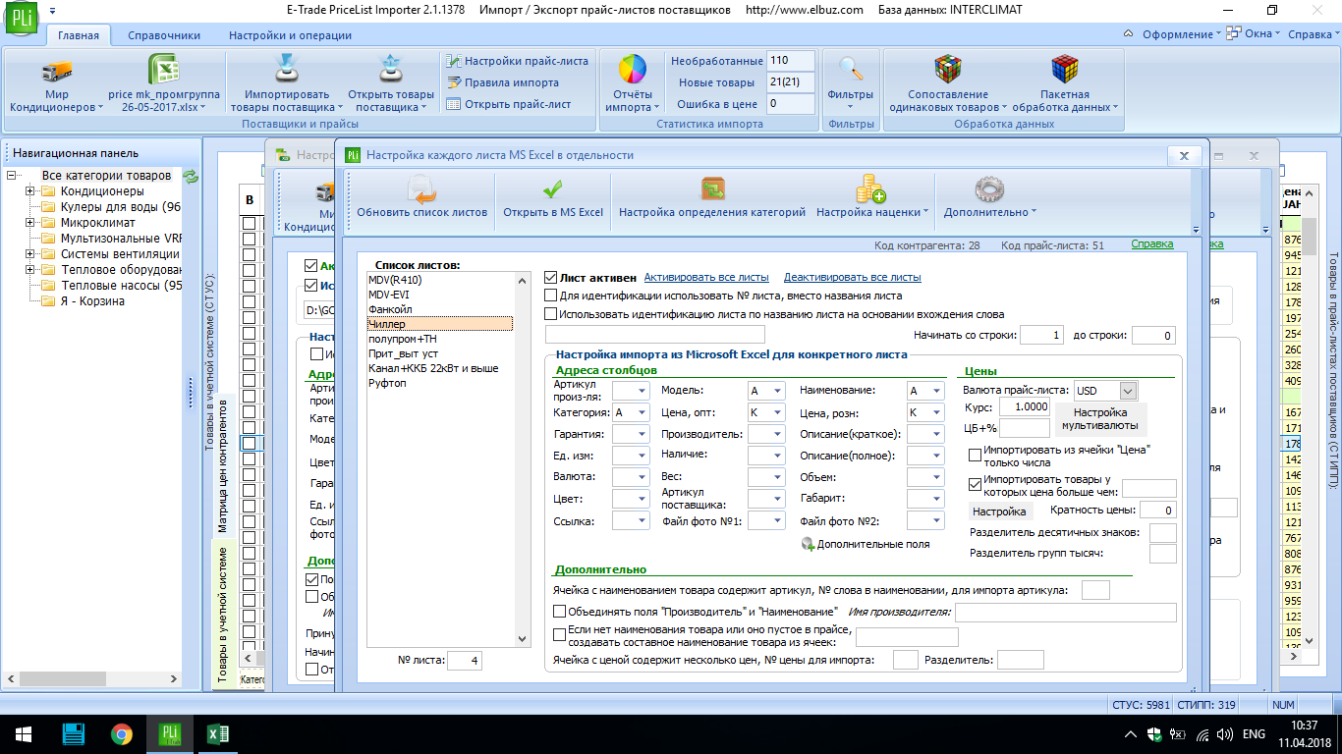Screen dimensions: 1342x754
Task: Open price mk_промгруппа Excel file icon
Action: pyautogui.click(x=163, y=70)
